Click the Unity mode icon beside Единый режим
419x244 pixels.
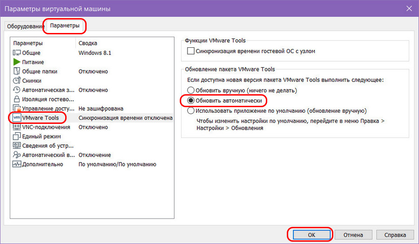pyautogui.click(x=17, y=136)
